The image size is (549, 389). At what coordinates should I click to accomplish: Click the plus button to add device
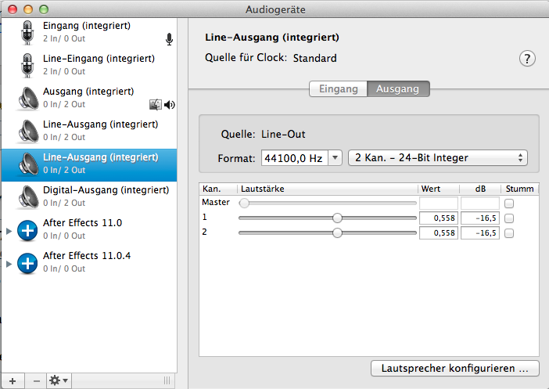(x=12, y=380)
